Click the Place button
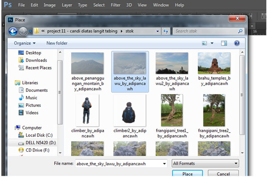 coord(187,174)
